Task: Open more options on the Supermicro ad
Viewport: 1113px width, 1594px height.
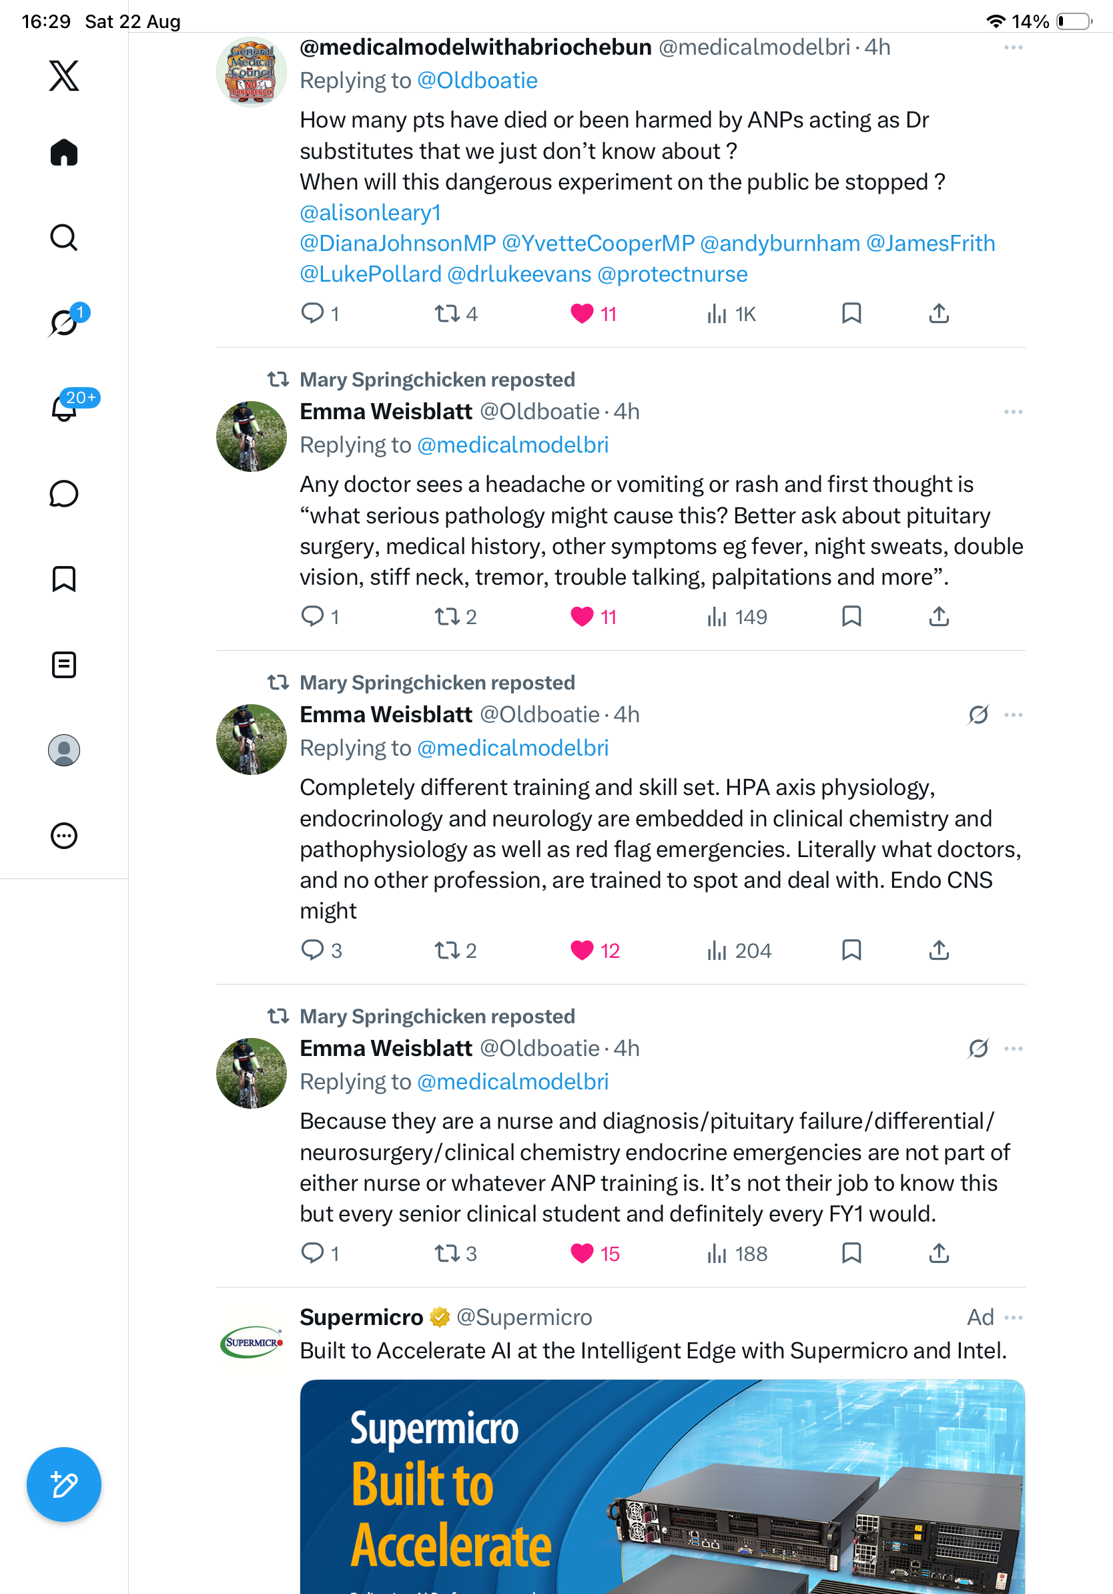Action: pos(1013,1317)
